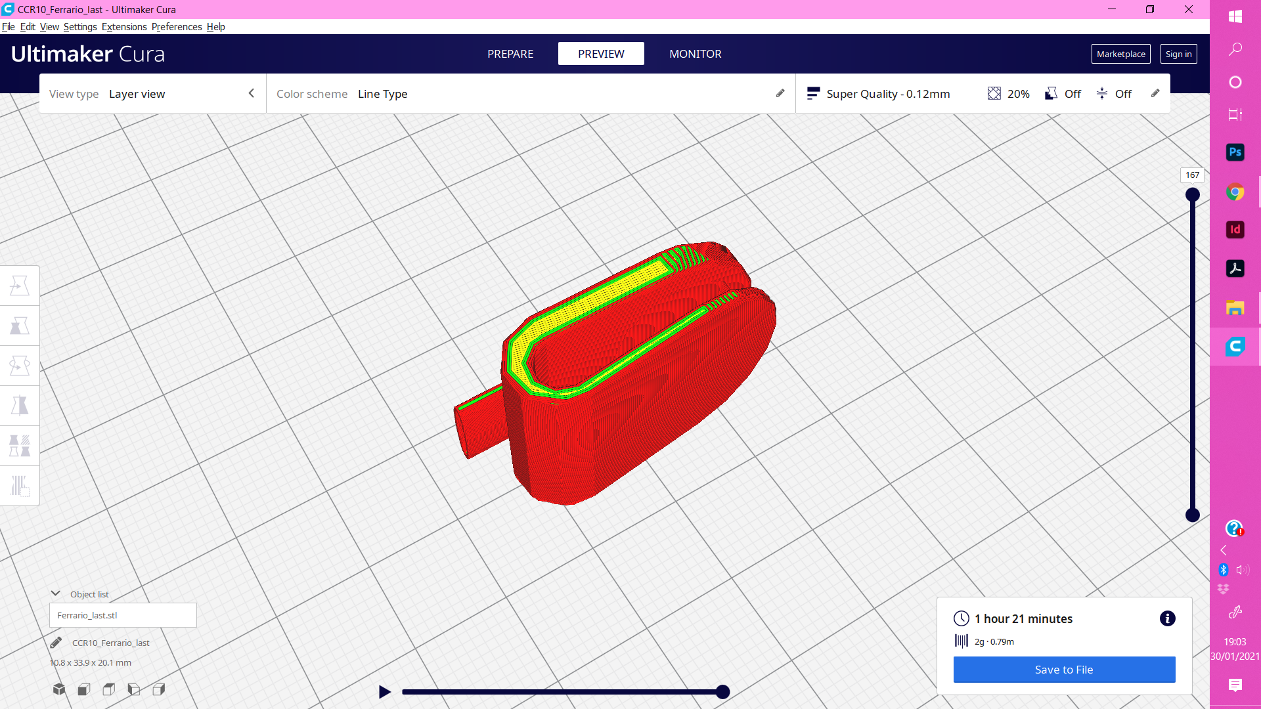The height and width of the screenshot is (709, 1261).
Task: Select Ferrario_last.stl in object list
Action: click(x=123, y=615)
